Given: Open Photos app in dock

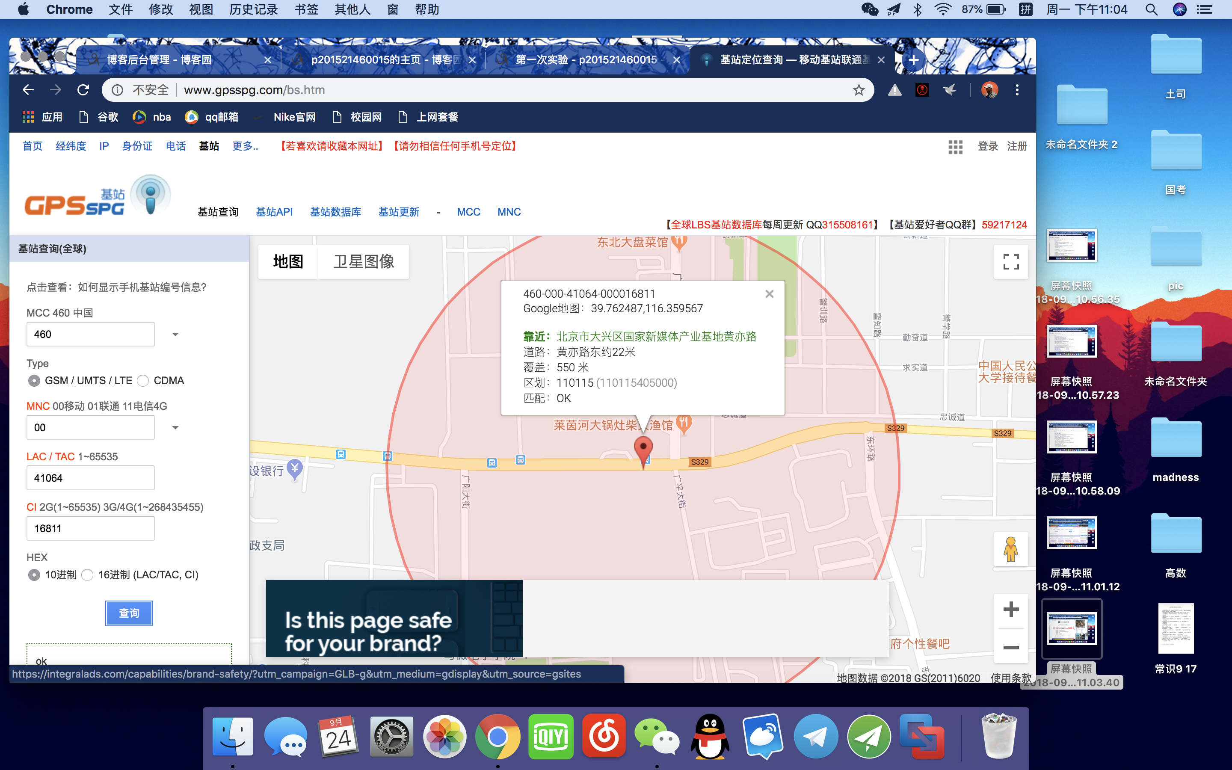Looking at the screenshot, I should (444, 736).
